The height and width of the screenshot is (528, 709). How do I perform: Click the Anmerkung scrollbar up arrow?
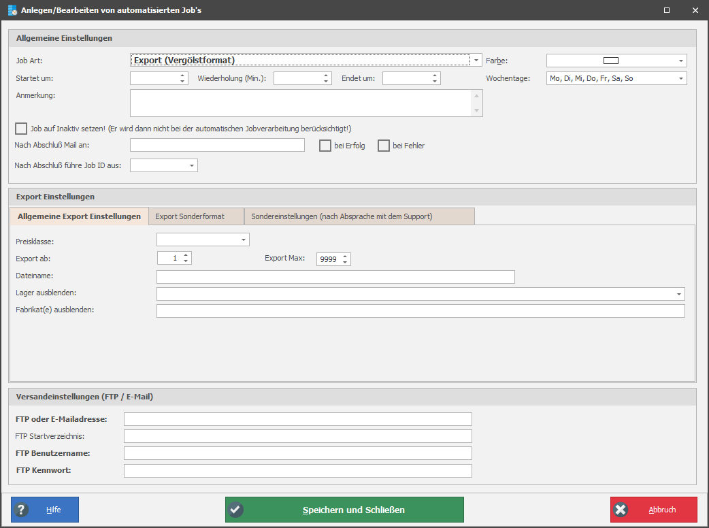pos(476,96)
